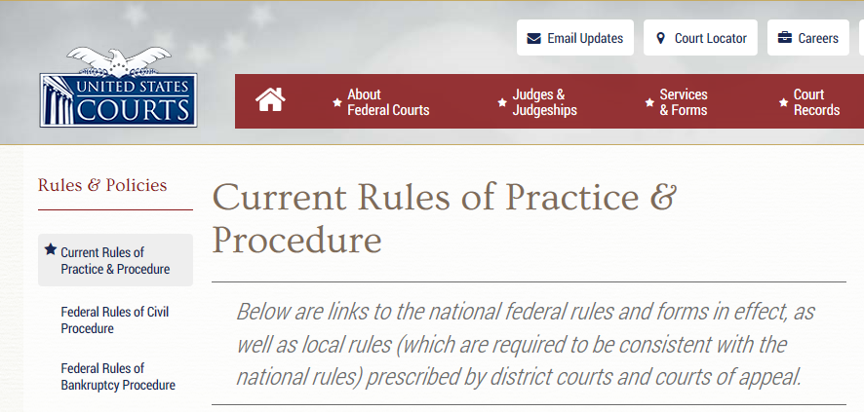Viewport: 864px width, 412px height.
Task: Open the Email Updates button
Action: [575, 38]
